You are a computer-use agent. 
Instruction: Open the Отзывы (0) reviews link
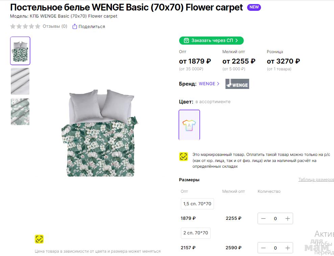pos(55,26)
